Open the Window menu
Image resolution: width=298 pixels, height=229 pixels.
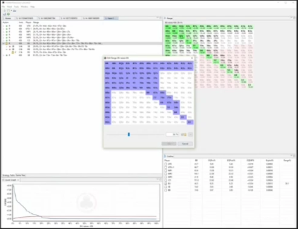tap(25, 7)
